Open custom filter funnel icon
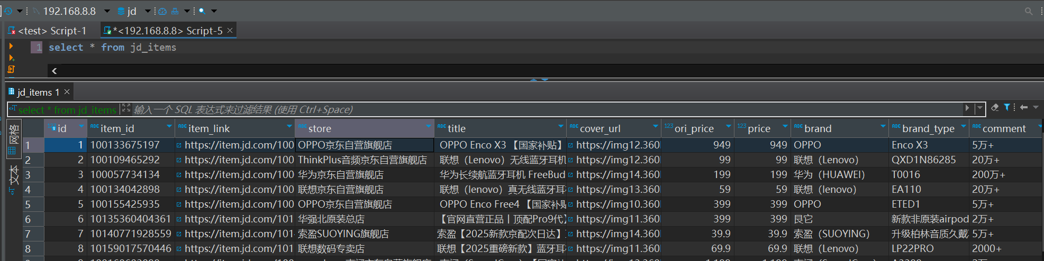Screen dimensions: 1044x261 1007,107
